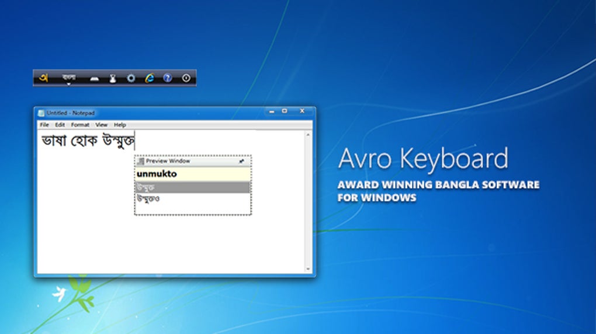Click Notepad scrollbar up arrow
Viewport: 596px width, 334px height.
click(308, 135)
